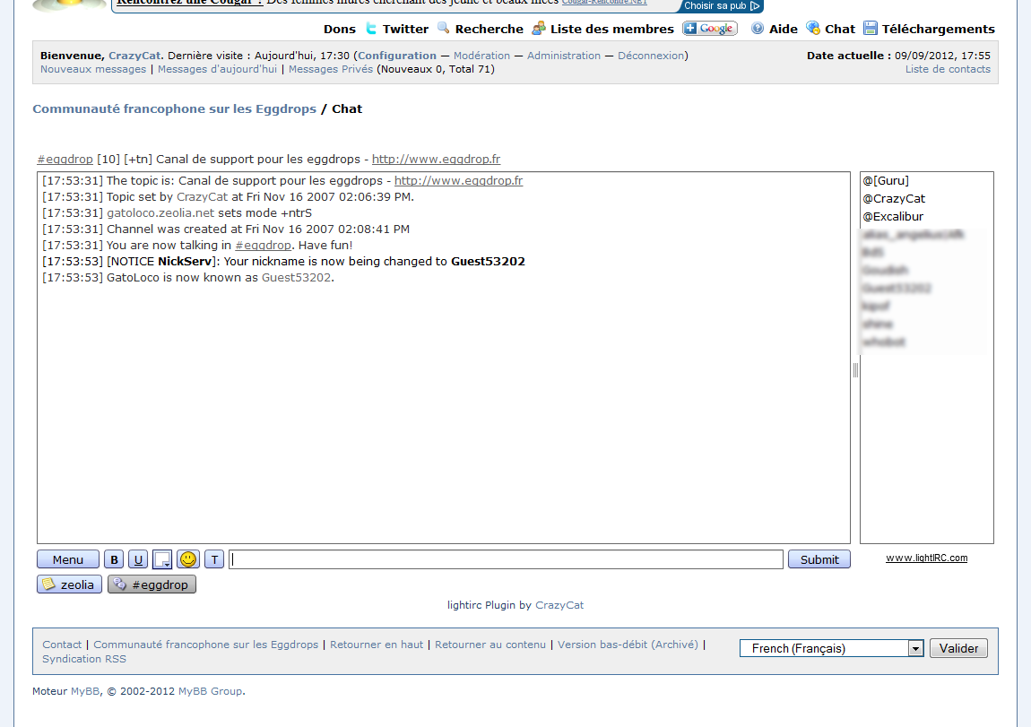Screen dimensions: 1031x727
Task: Open the French (Français) language dropdown
Action: pos(832,648)
